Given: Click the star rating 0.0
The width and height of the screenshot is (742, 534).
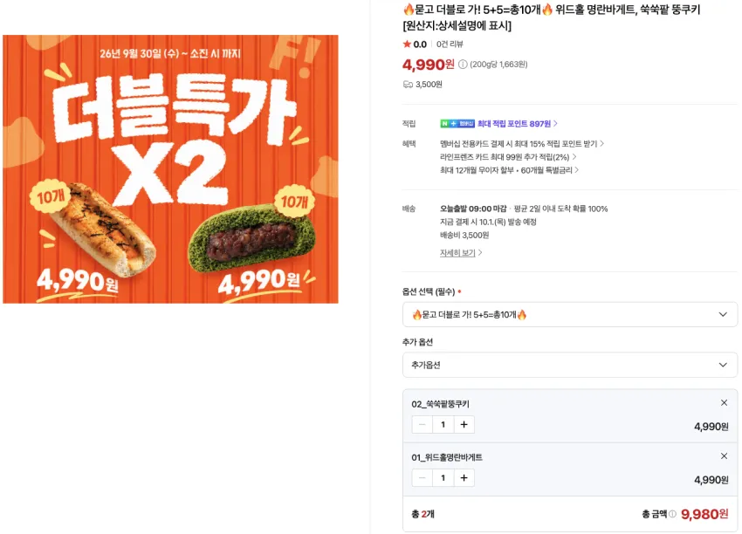Looking at the screenshot, I should point(415,44).
